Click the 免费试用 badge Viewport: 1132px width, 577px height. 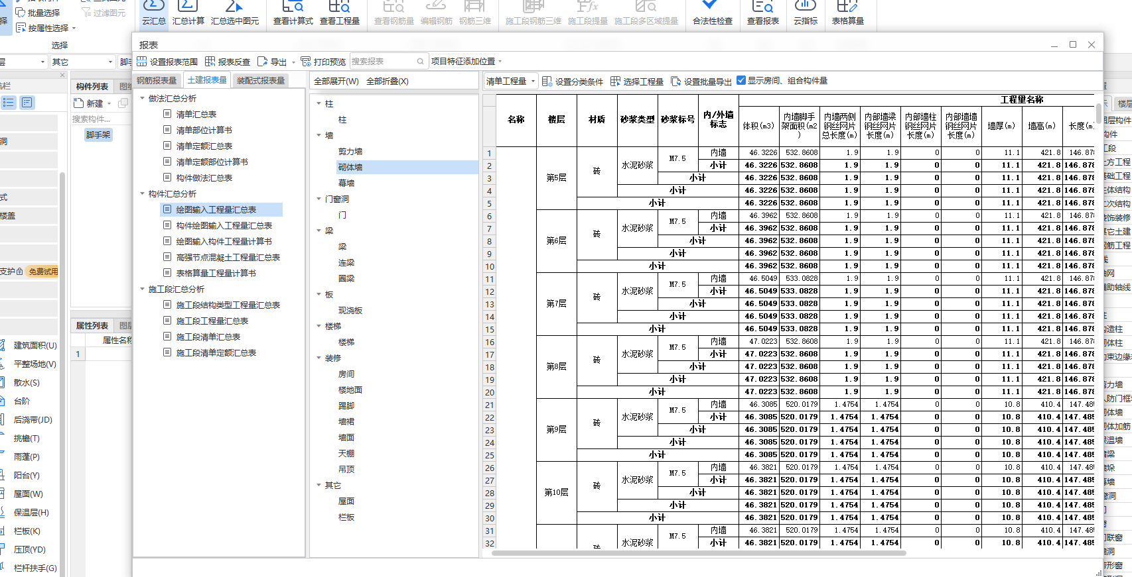click(x=43, y=272)
